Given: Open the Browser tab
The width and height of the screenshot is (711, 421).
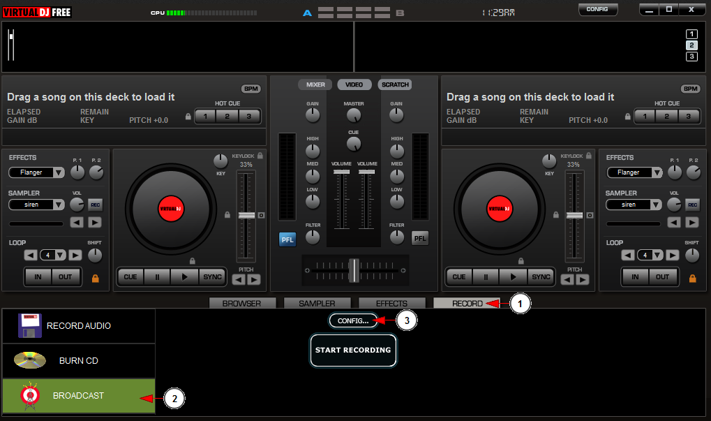Looking at the screenshot, I should click(242, 303).
